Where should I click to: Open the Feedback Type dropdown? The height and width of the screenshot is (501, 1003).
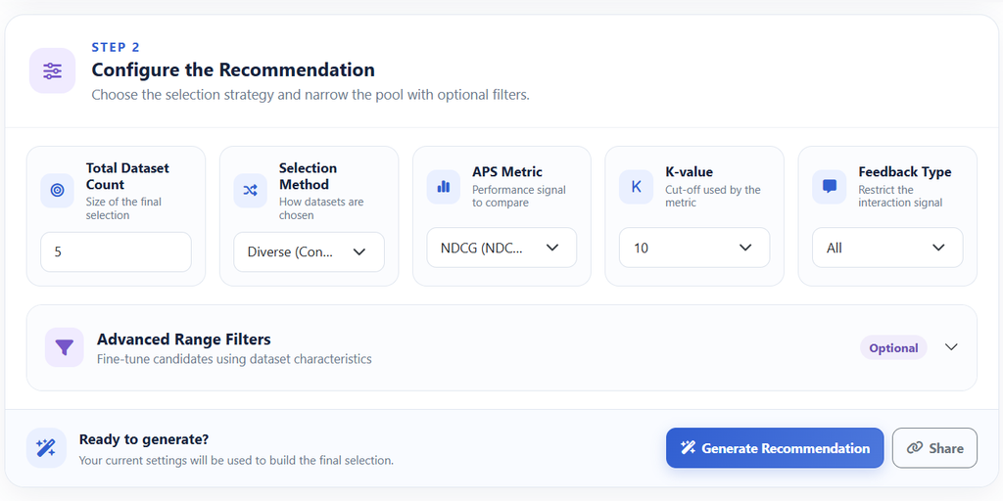tap(887, 248)
